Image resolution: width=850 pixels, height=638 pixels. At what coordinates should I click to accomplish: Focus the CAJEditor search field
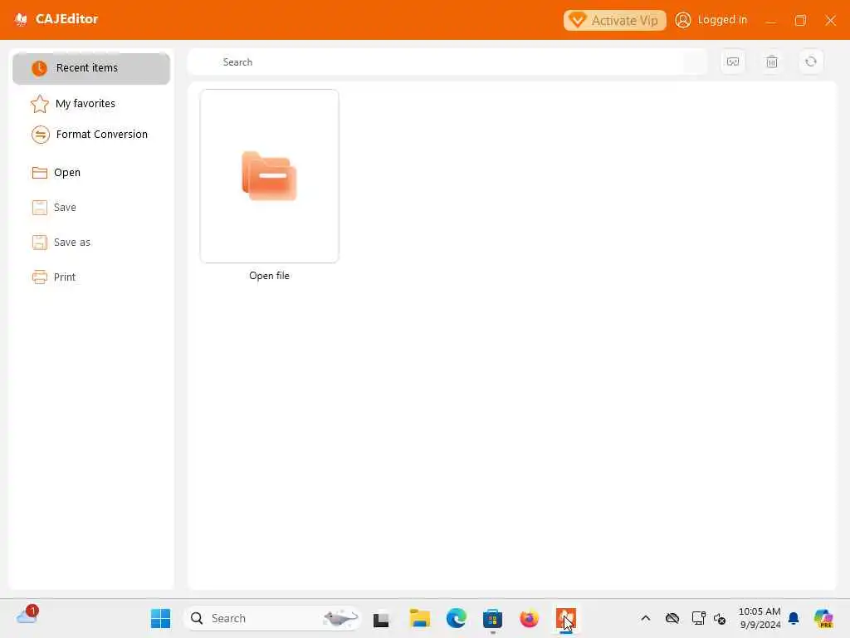pos(447,61)
